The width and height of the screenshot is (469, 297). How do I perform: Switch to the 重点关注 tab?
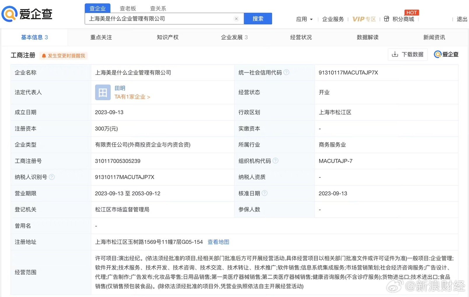coord(101,37)
